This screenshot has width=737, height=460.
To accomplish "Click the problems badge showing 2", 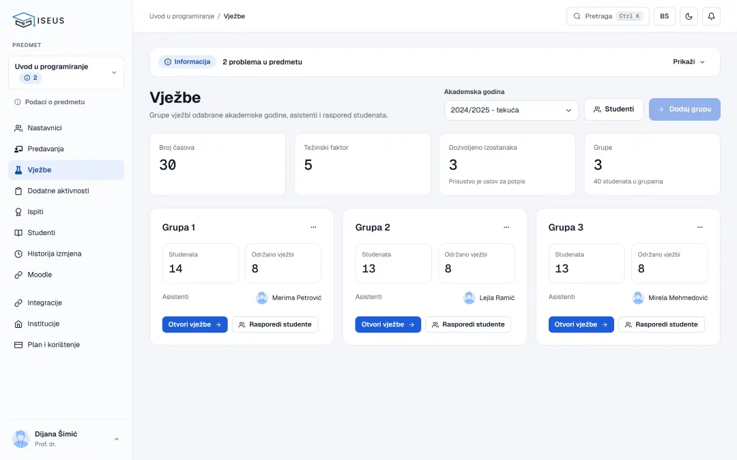I will coord(31,78).
